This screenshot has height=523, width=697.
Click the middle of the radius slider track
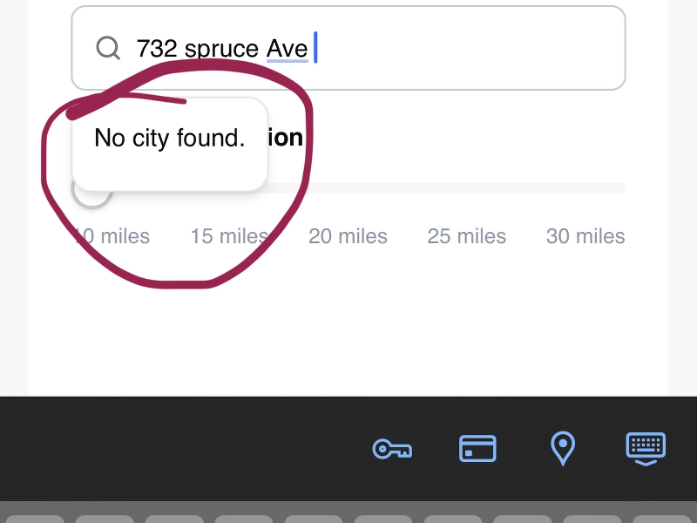[444, 188]
